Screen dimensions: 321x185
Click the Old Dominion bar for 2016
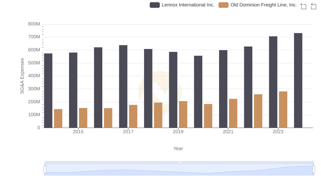[x=108, y=118]
